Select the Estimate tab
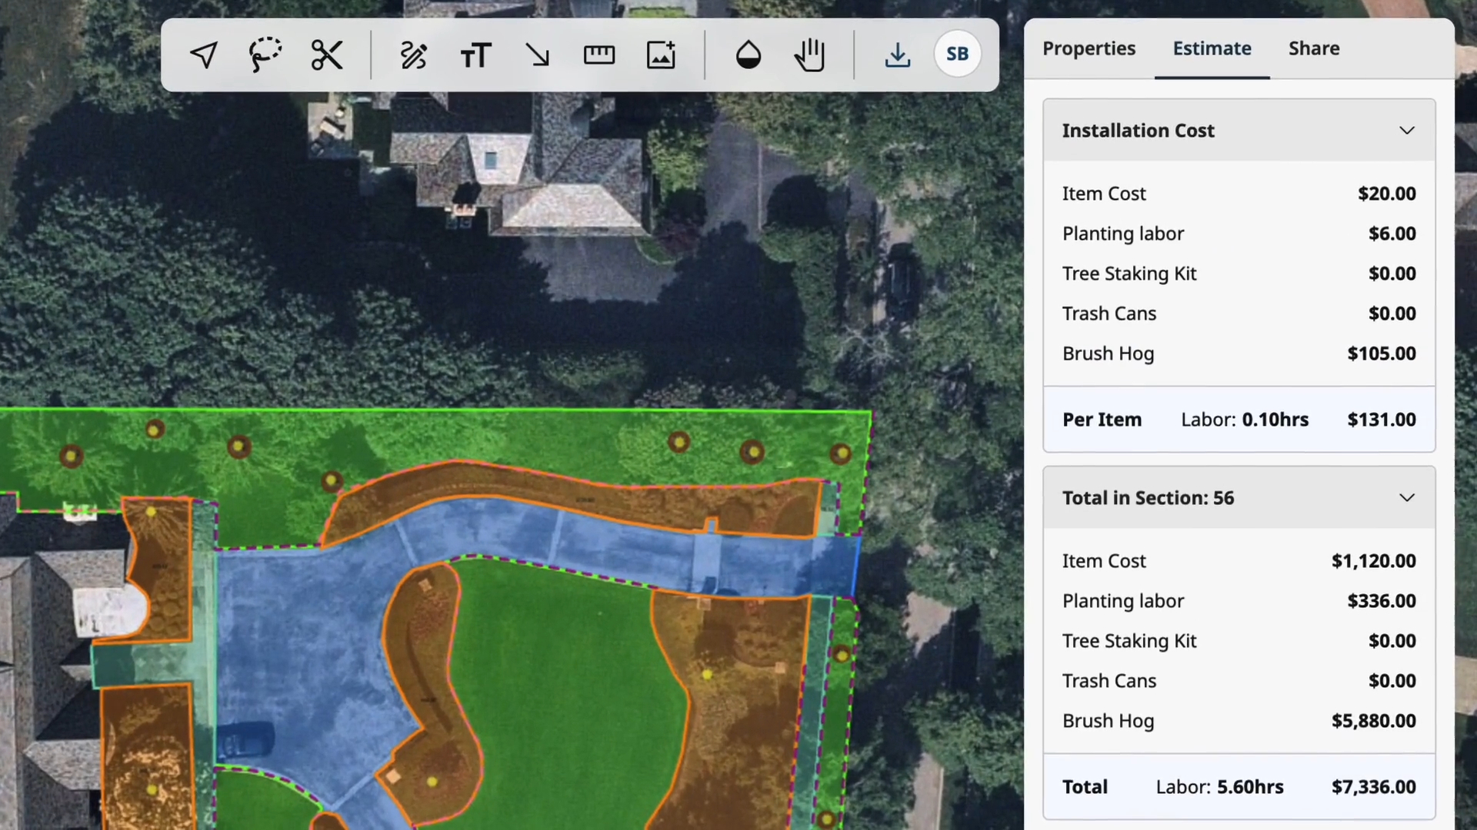The width and height of the screenshot is (1477, 830). [1212, 48]
